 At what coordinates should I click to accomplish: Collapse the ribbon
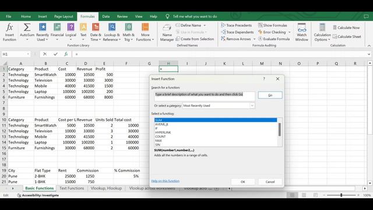369,45
